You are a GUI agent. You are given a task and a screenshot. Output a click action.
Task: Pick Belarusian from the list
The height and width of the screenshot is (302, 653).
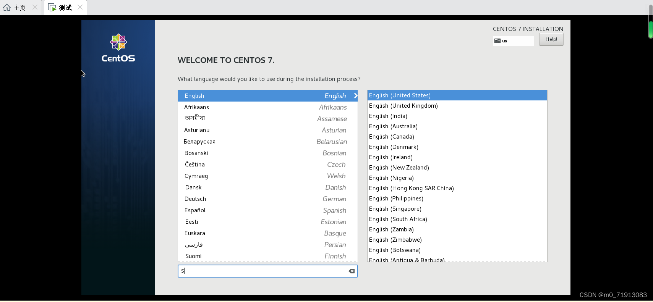[x=268, y=142]
